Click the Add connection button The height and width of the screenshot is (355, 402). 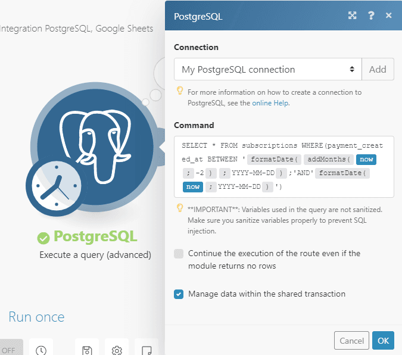click(x=378, y=69)
